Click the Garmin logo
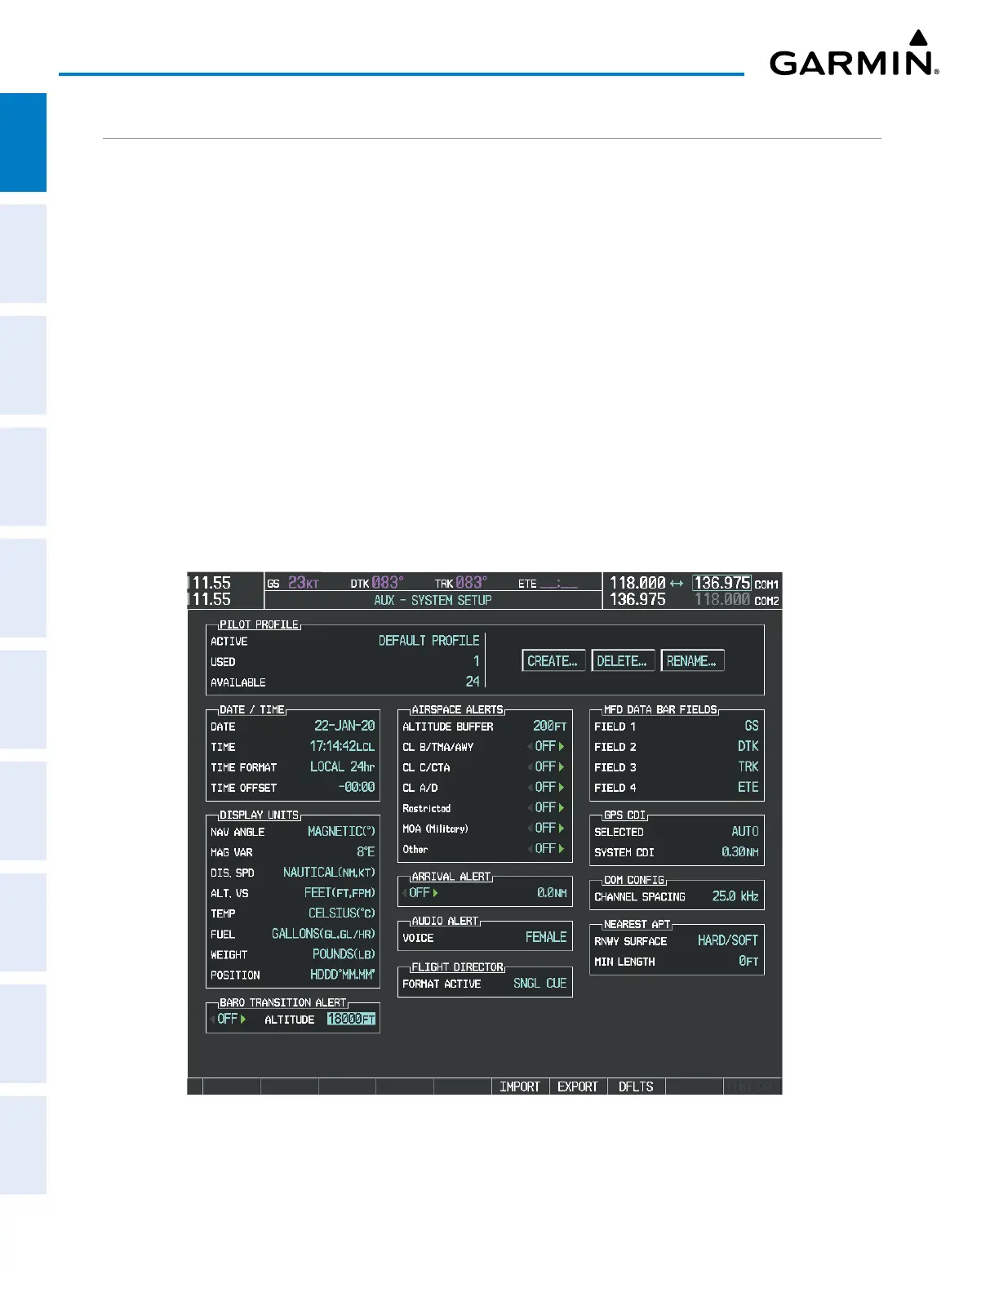 click(x=855, y=53)
